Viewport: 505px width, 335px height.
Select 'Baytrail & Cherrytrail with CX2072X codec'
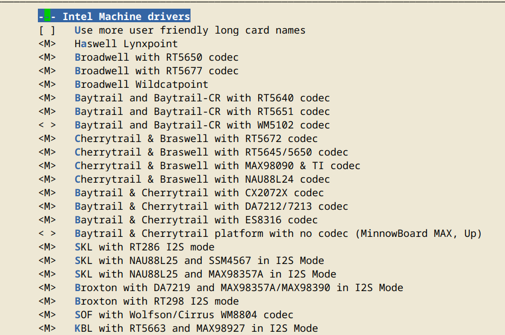[x=199, y=193]
